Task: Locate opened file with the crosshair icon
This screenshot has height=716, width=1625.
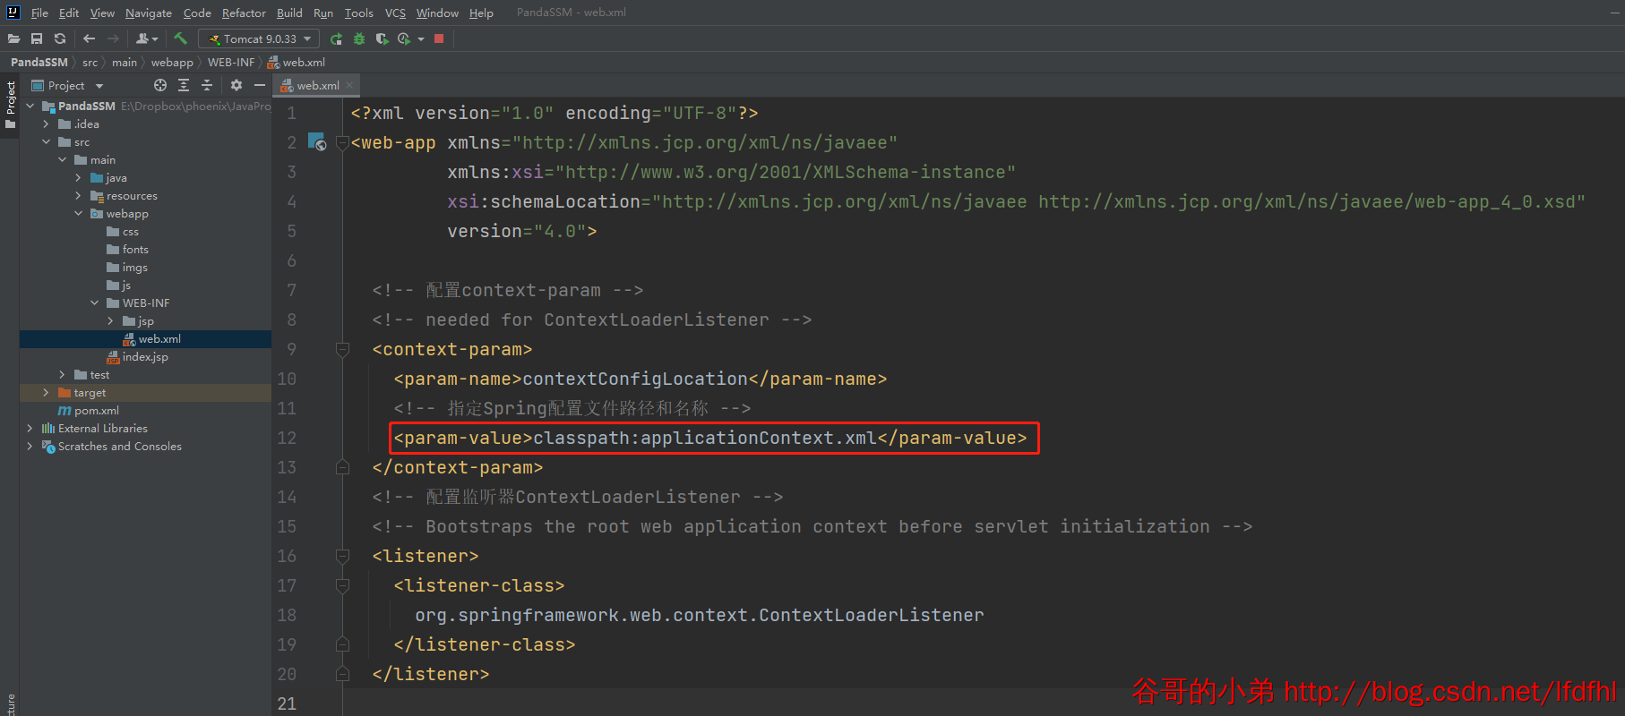Action: pos(160,85)
